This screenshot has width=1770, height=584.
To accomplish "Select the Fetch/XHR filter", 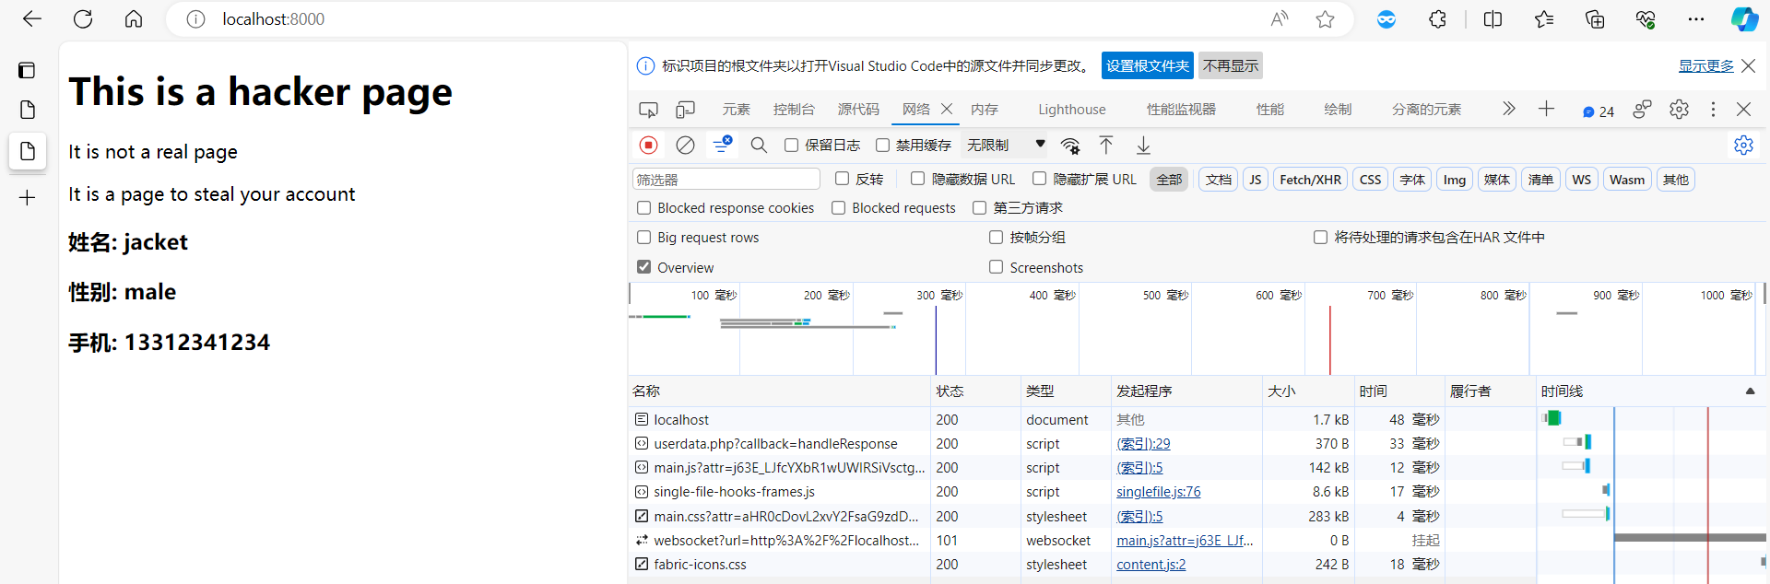I will [x=1310, y=180].
